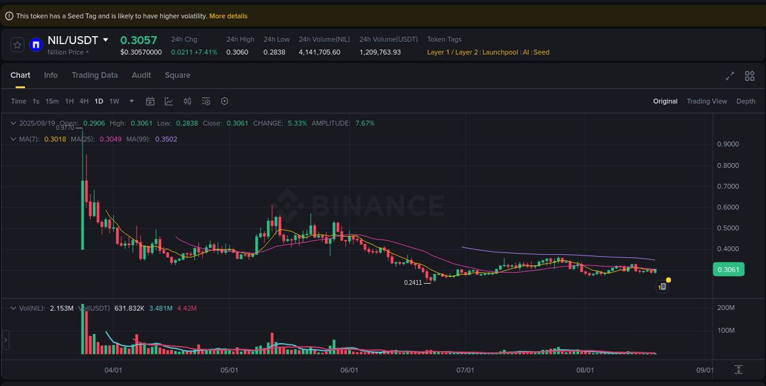Expand the extra timeframe intervals dropdown

131,101
